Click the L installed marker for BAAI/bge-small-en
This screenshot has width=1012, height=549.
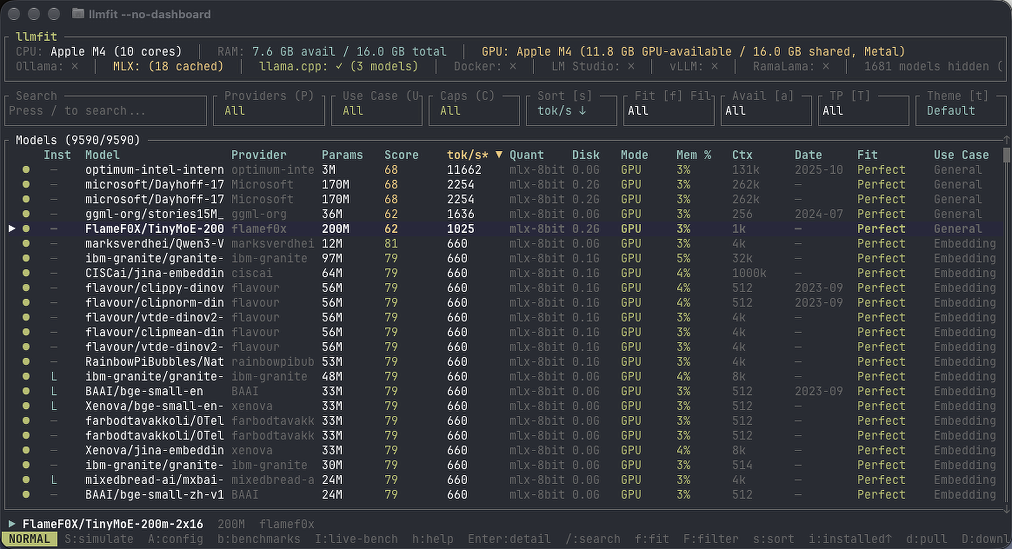click(x=54, y=391)
